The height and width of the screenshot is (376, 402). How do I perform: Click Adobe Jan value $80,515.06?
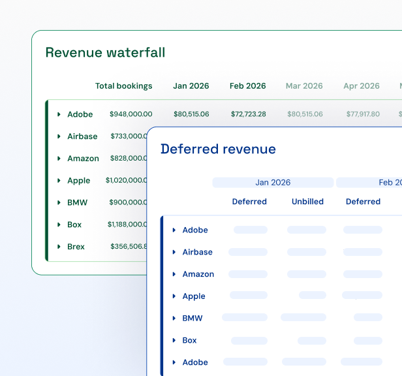click(x=191, y=114)
